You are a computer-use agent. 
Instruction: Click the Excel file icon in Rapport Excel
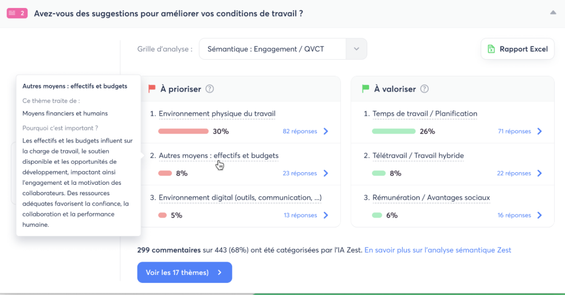[491, 49]
